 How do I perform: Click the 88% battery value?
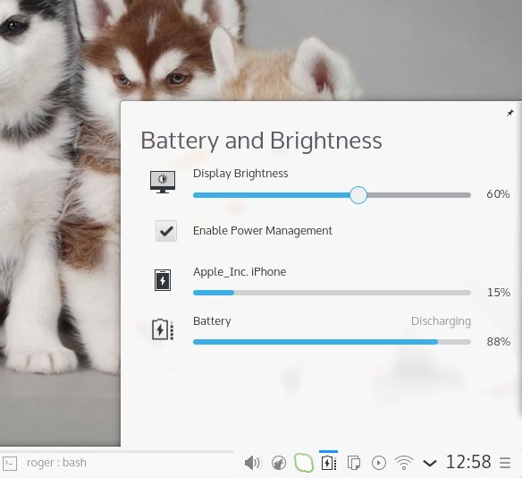tap(499, 342)
